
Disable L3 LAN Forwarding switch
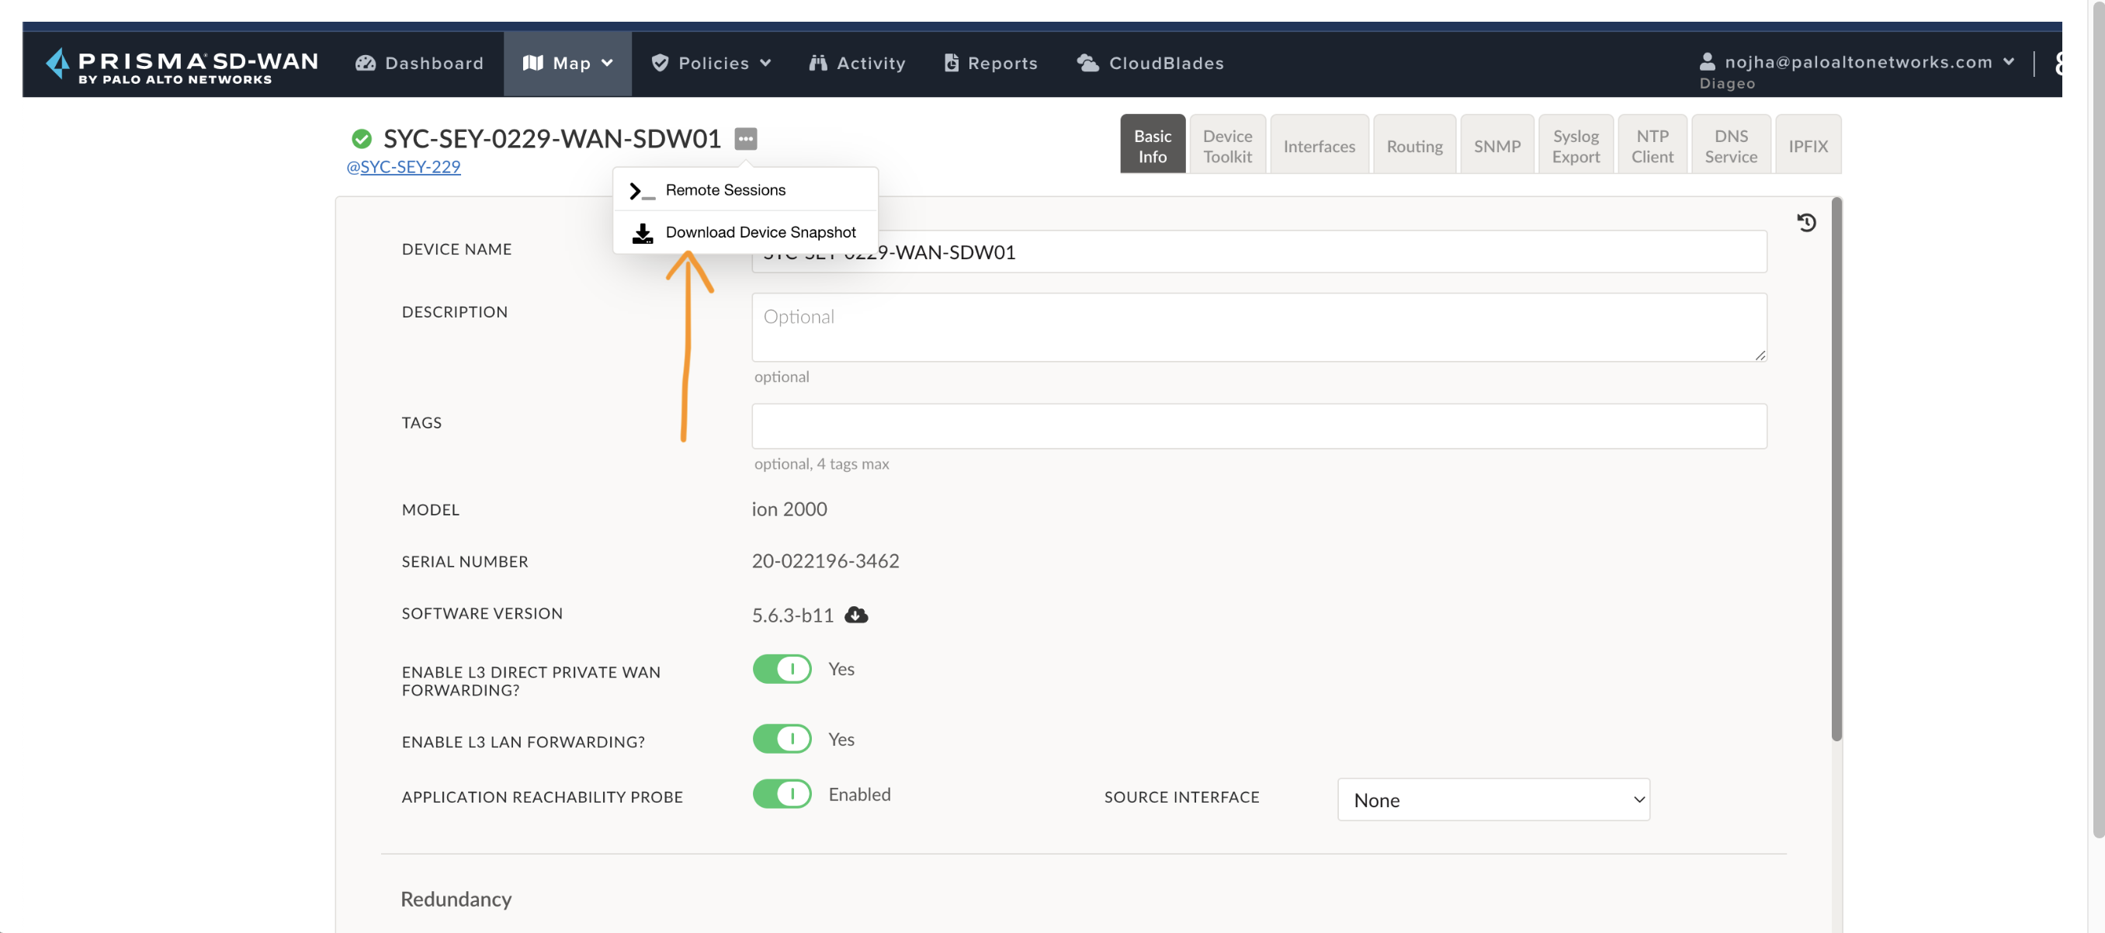coord(781,738)
